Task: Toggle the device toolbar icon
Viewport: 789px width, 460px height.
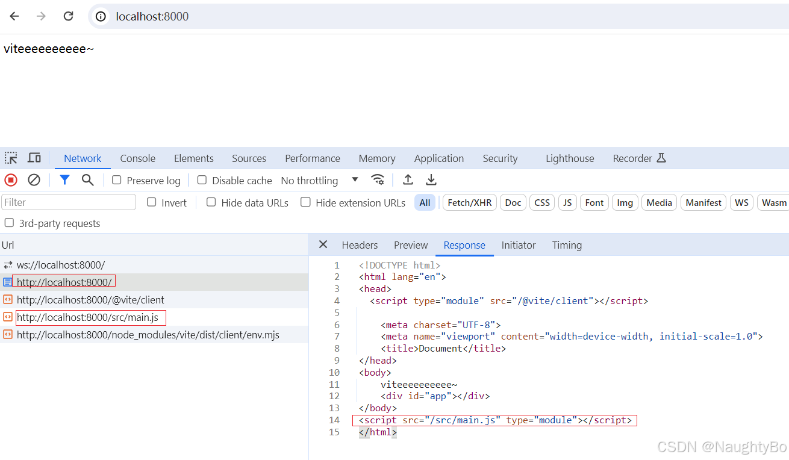Action: click(34, 158)
